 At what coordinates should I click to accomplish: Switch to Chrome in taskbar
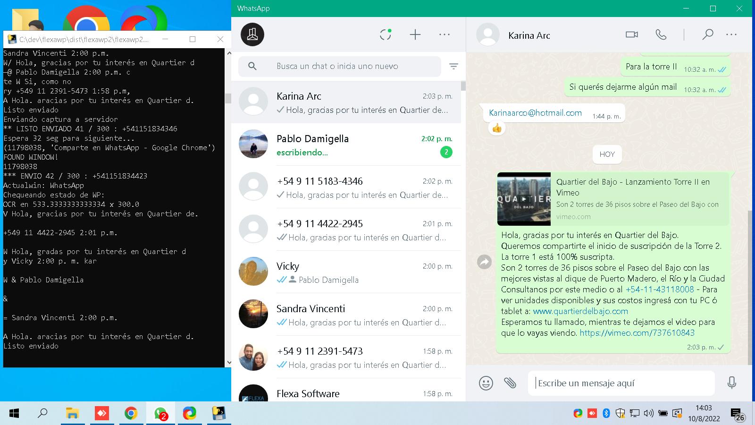(x=131, y=414)
